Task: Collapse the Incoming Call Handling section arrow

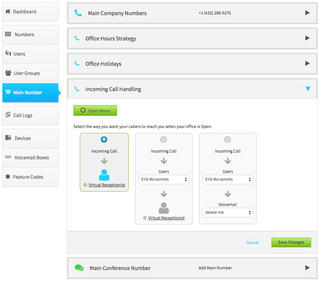Action: point(308,89)
